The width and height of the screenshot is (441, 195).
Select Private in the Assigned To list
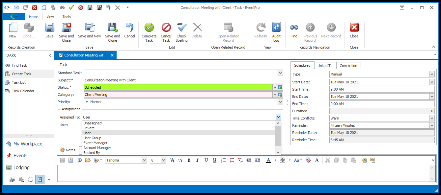pos(179,128)
